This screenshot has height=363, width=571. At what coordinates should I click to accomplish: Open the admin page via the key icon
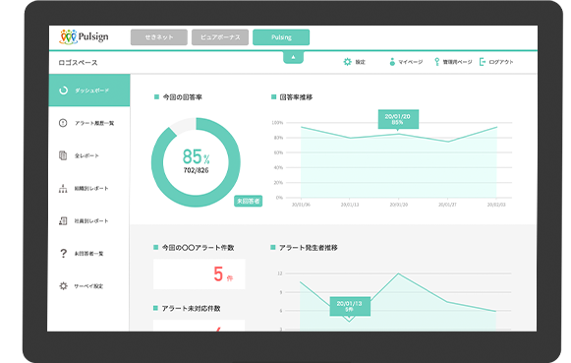coord(436,62)
